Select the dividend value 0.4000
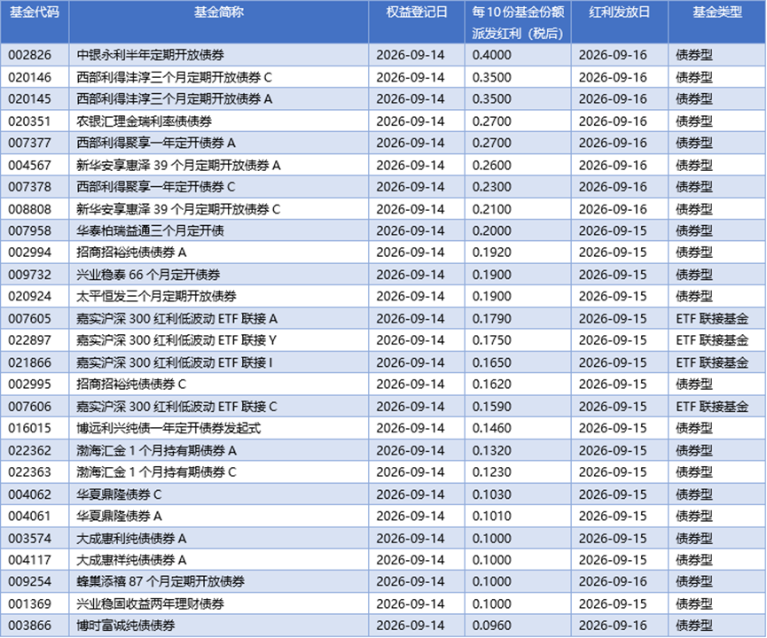This screenshot has height=638, width=767. [491, 55]
